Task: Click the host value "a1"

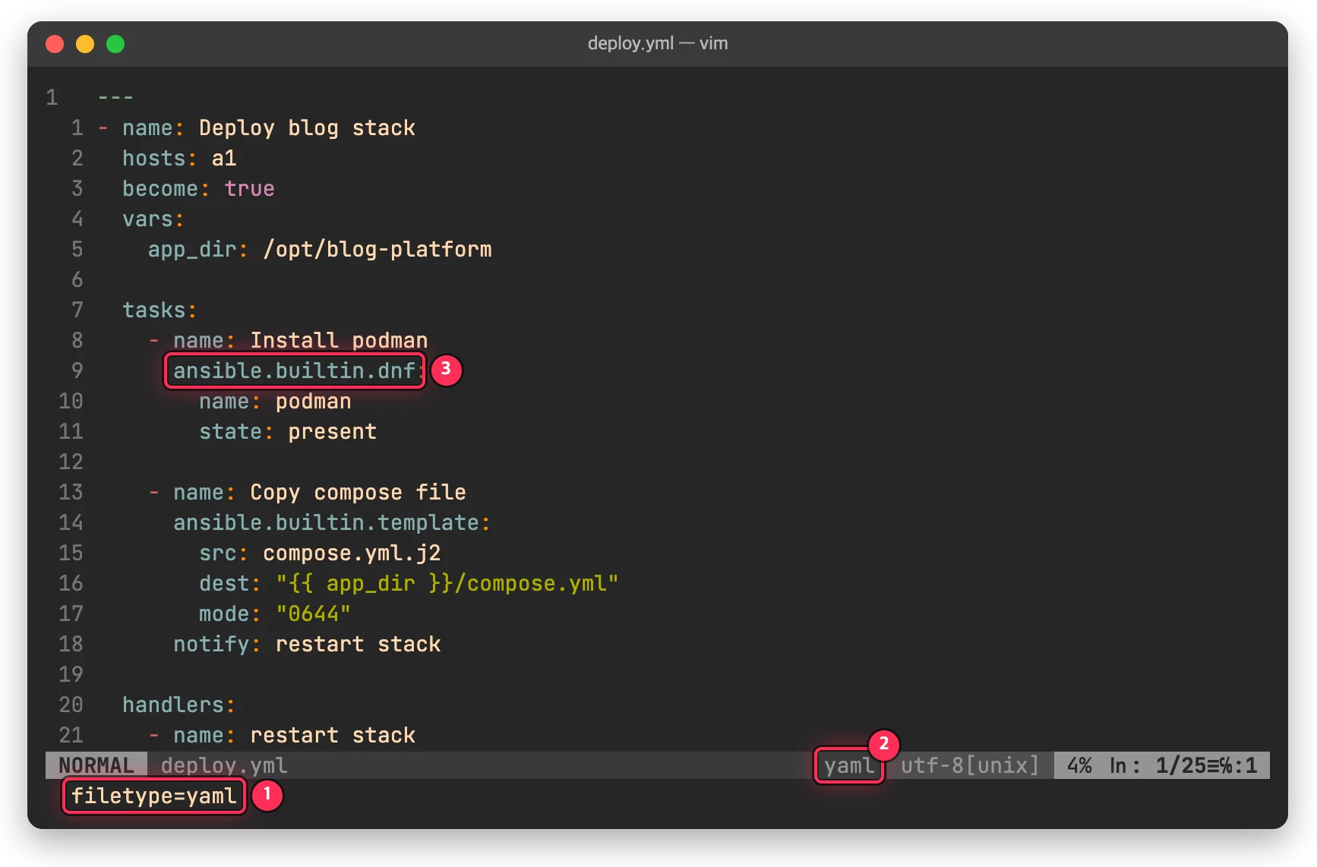Action: (224, 158)
